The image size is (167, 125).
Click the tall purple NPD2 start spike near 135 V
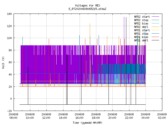124,31
